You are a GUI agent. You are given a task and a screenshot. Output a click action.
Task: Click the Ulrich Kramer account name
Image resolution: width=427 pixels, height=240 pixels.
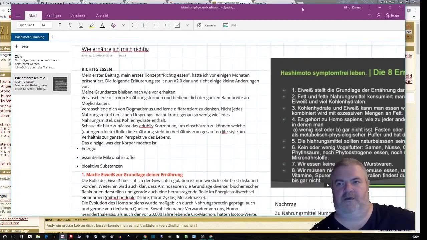click(353, 7)
